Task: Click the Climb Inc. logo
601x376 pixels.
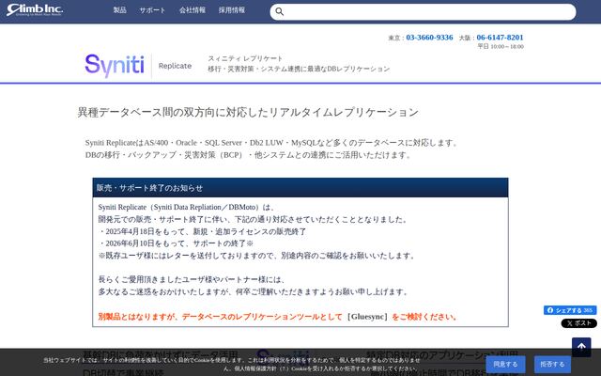Action: click(x=35, y=10)
